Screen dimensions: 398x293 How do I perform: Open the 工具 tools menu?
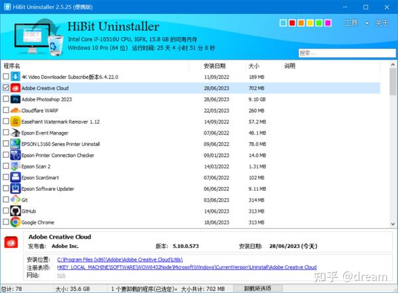(352, 23)
